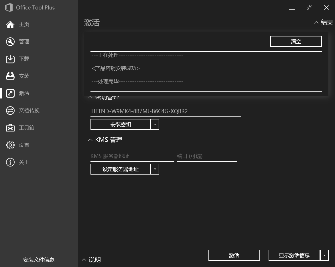Click the install tray icon for 安装

10,76
